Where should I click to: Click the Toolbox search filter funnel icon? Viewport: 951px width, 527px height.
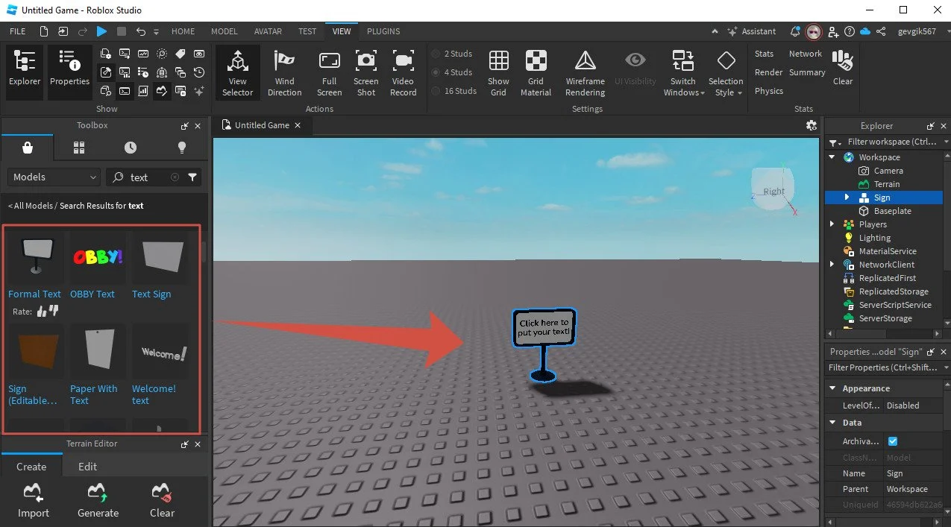192,177
